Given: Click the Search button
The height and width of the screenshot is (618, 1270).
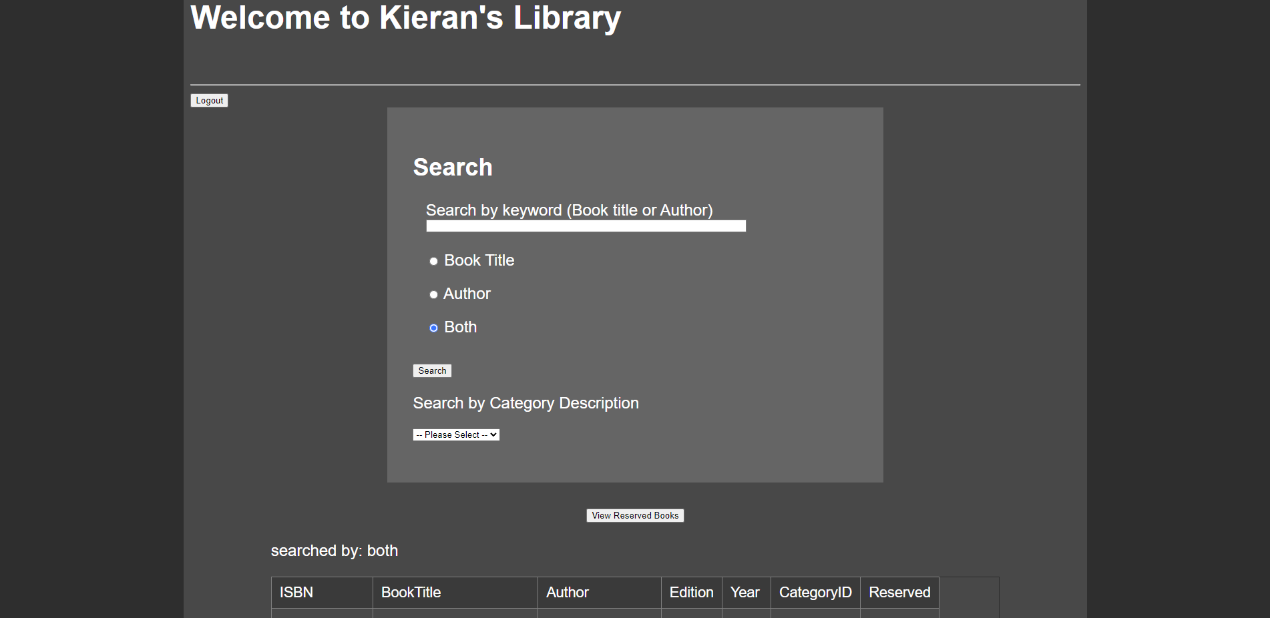Looking at the screenshot, I should point(432,370).
